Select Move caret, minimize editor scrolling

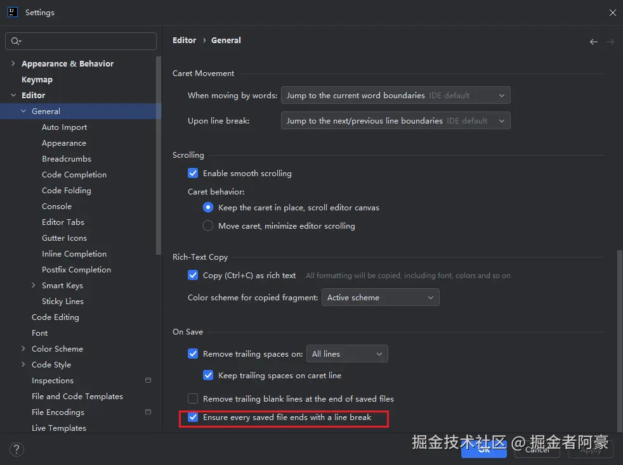pyautogui.click(x=208, y=226)
